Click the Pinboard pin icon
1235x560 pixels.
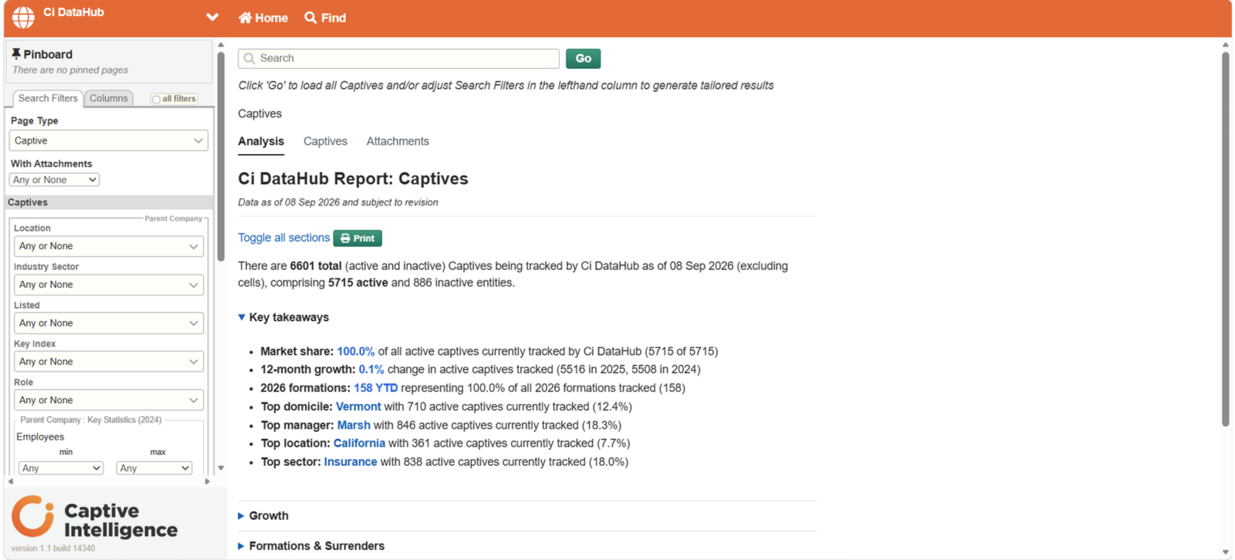coord(16,54)
